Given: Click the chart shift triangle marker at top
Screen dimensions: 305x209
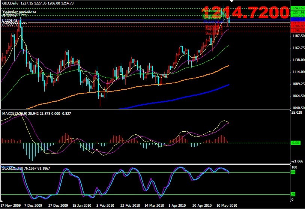Looking at the screenshot, I should coord(231,1).
